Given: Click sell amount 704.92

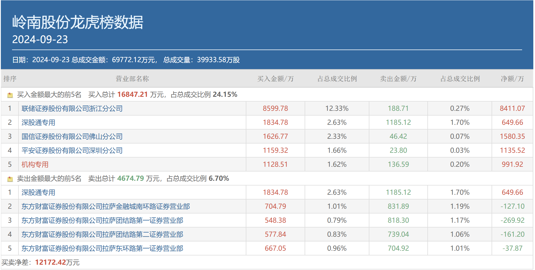Looking at the screenshot, I should tap(398, 248).
